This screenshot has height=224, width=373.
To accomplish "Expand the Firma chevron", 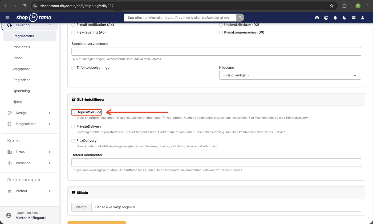I will coord(50,152).
